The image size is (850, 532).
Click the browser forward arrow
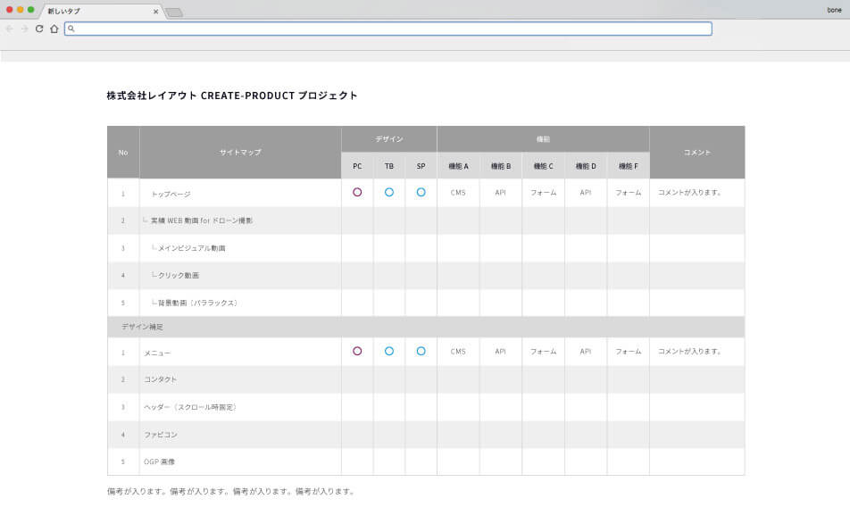pyautogui.click(x=24, y=29)
